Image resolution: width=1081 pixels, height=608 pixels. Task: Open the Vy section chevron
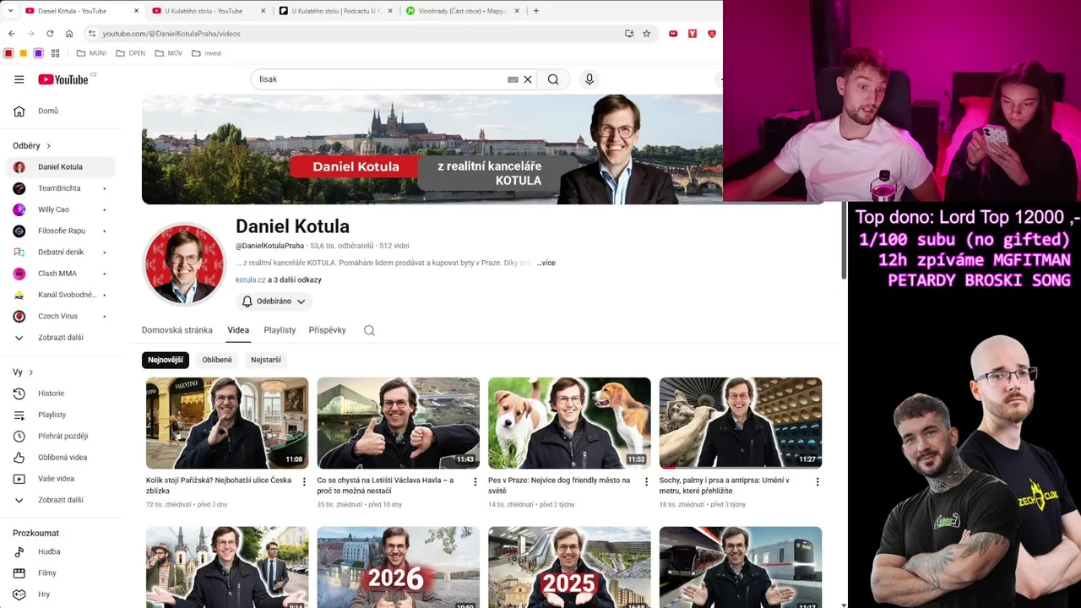tap(31, 372)
